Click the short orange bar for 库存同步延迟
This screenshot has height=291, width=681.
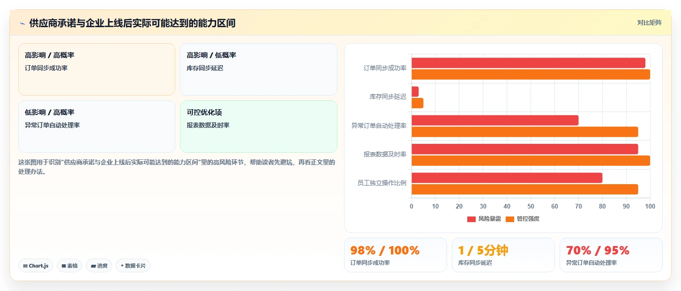pyautogui.click(x=417, y=103)
